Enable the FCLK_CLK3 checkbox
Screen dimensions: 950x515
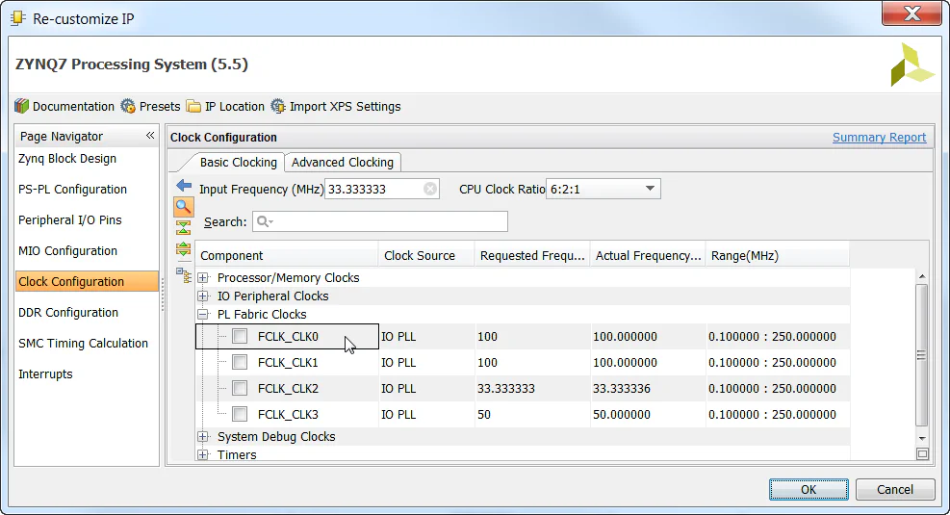(x=240, y=415)
